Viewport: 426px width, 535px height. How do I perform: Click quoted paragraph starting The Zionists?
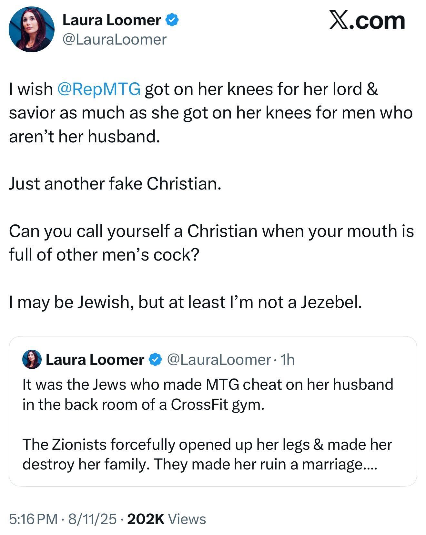click(207, 444)
